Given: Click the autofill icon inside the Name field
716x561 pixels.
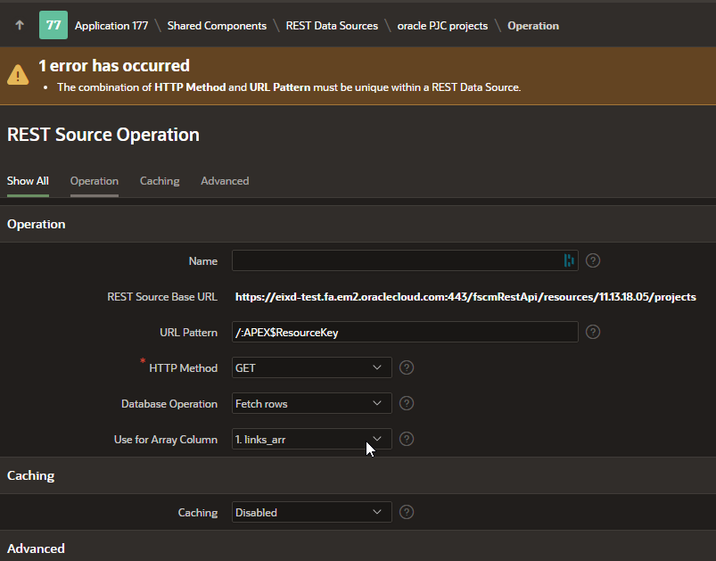Looking at the screenshot, I should [568, 260].
